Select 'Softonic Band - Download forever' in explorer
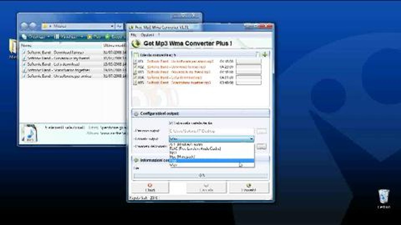Viewport: 401px width, 225px height. tap(55, 52)
